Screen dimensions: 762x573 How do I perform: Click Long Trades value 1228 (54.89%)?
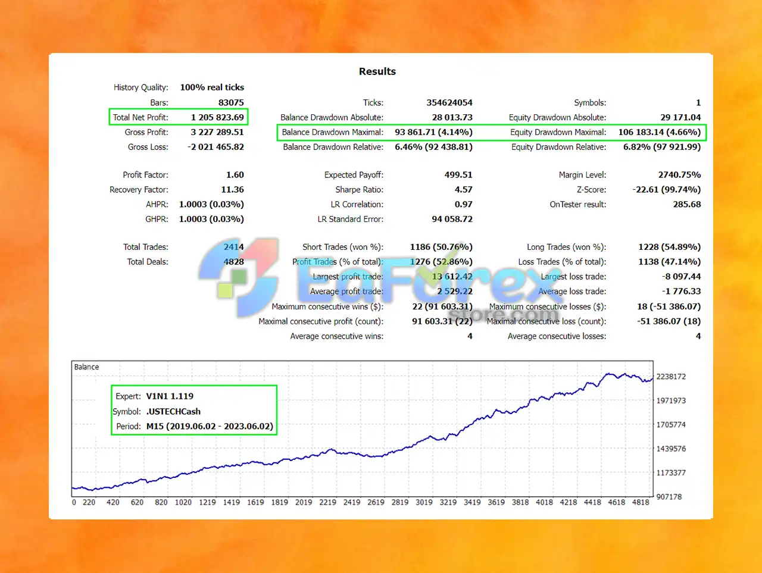[x=670, y=247]
